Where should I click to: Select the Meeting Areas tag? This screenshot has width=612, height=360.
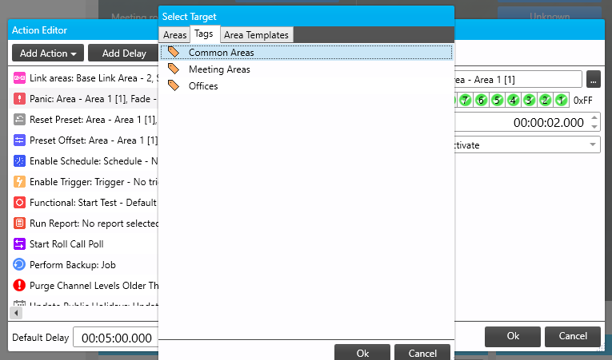click(306, 69)
